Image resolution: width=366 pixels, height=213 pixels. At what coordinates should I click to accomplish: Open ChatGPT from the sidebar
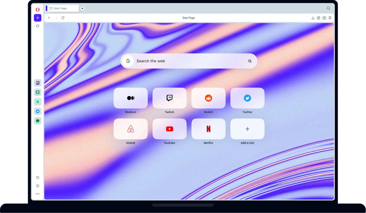point(37,92)
